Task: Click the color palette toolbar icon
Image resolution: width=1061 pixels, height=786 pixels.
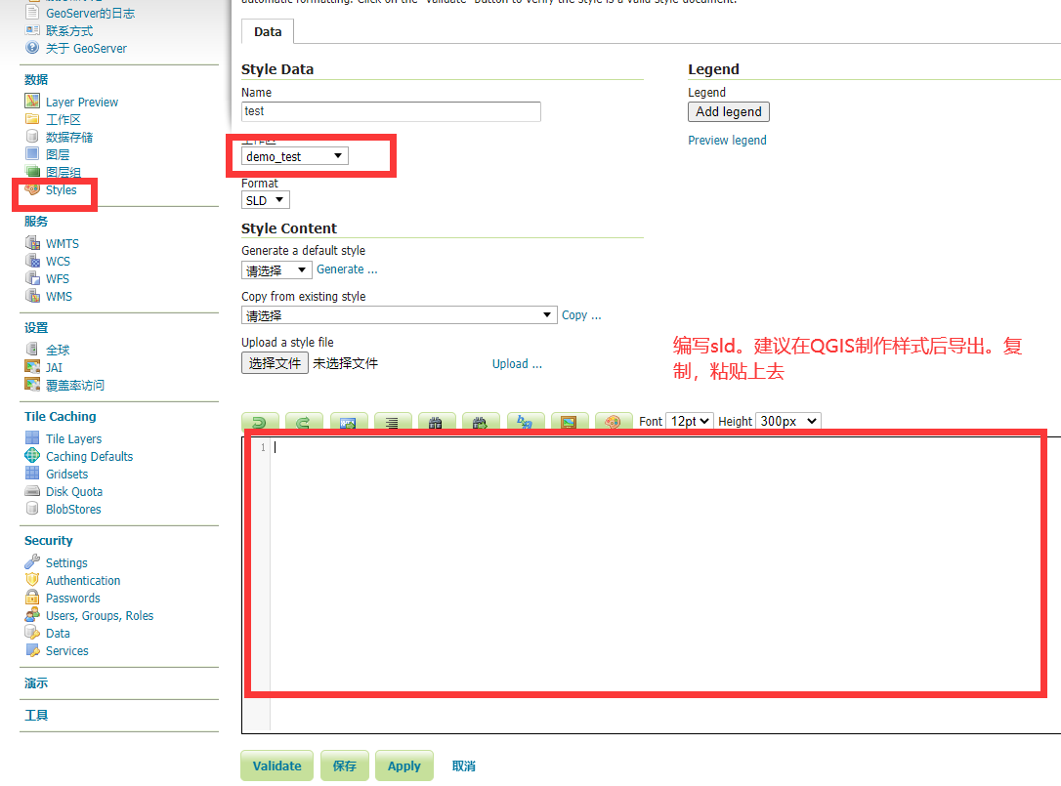Action: pos(613,422)
